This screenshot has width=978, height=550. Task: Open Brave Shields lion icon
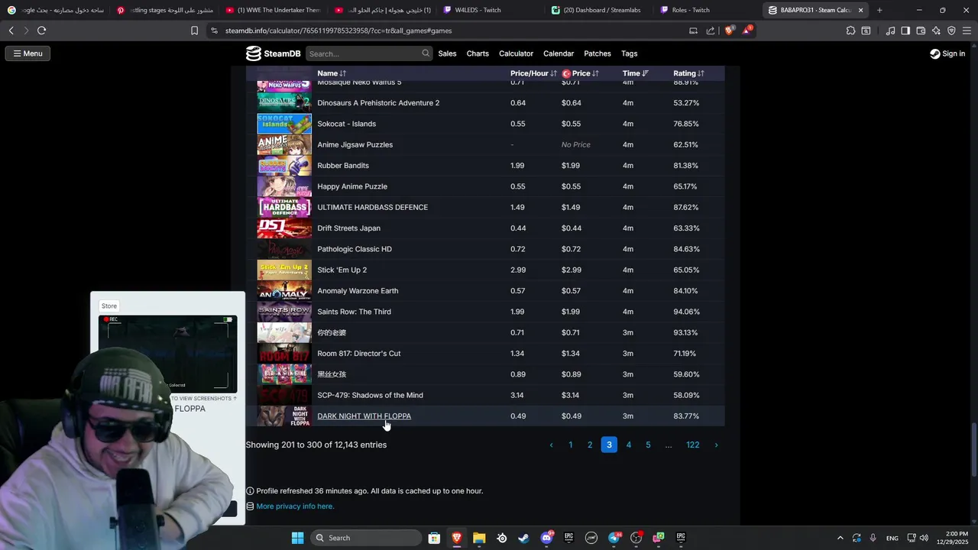click(729, 31)
